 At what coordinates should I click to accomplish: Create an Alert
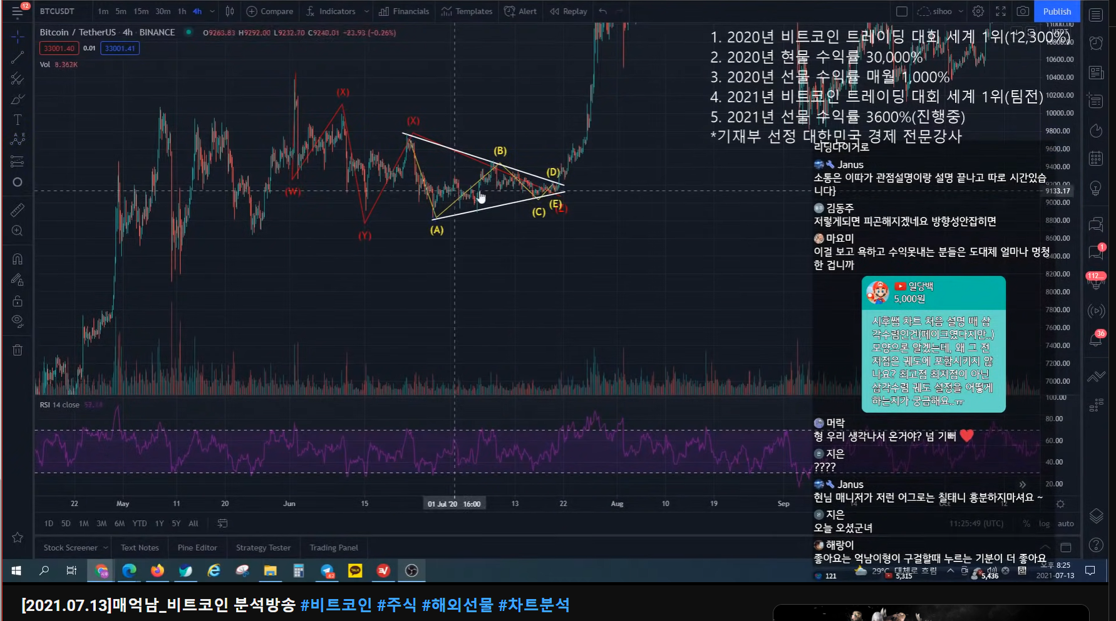(520, 11)
